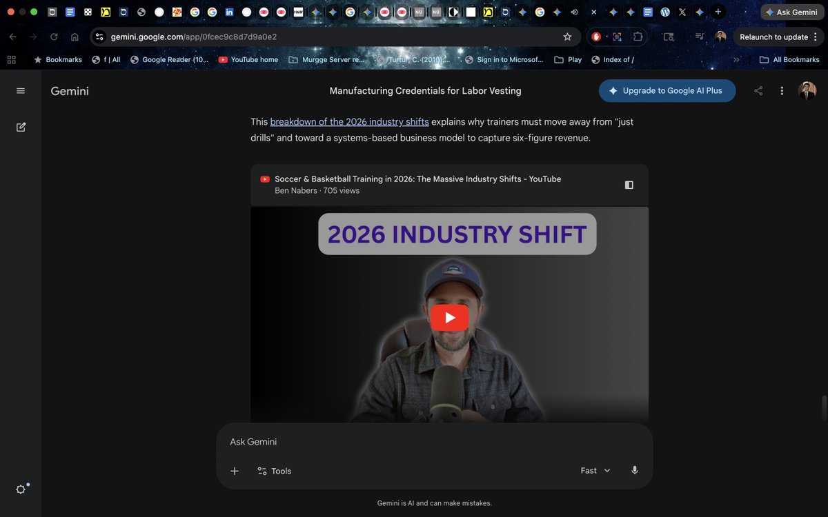Open the Extensions puzzle-piece menu
The image size is (828, 517).
(638, 37)
